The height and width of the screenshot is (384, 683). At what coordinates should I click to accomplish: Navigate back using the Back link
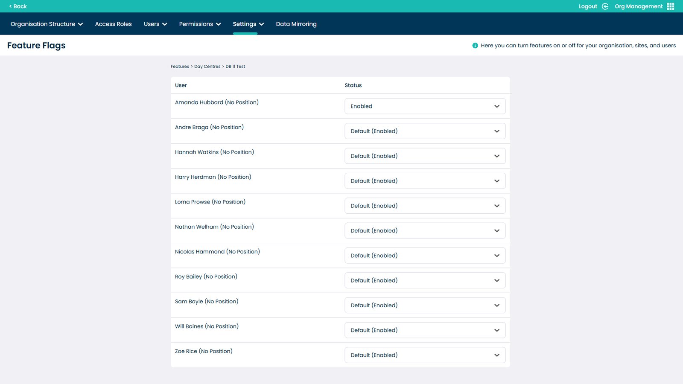(18, 6)
